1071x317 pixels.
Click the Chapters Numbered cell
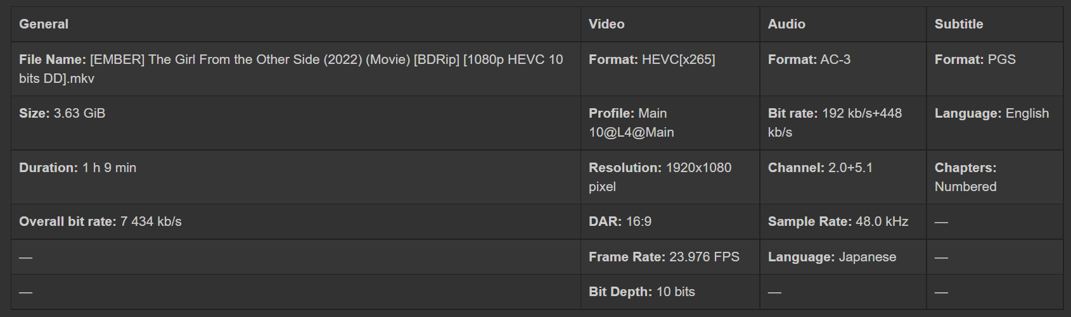[965, 177]
